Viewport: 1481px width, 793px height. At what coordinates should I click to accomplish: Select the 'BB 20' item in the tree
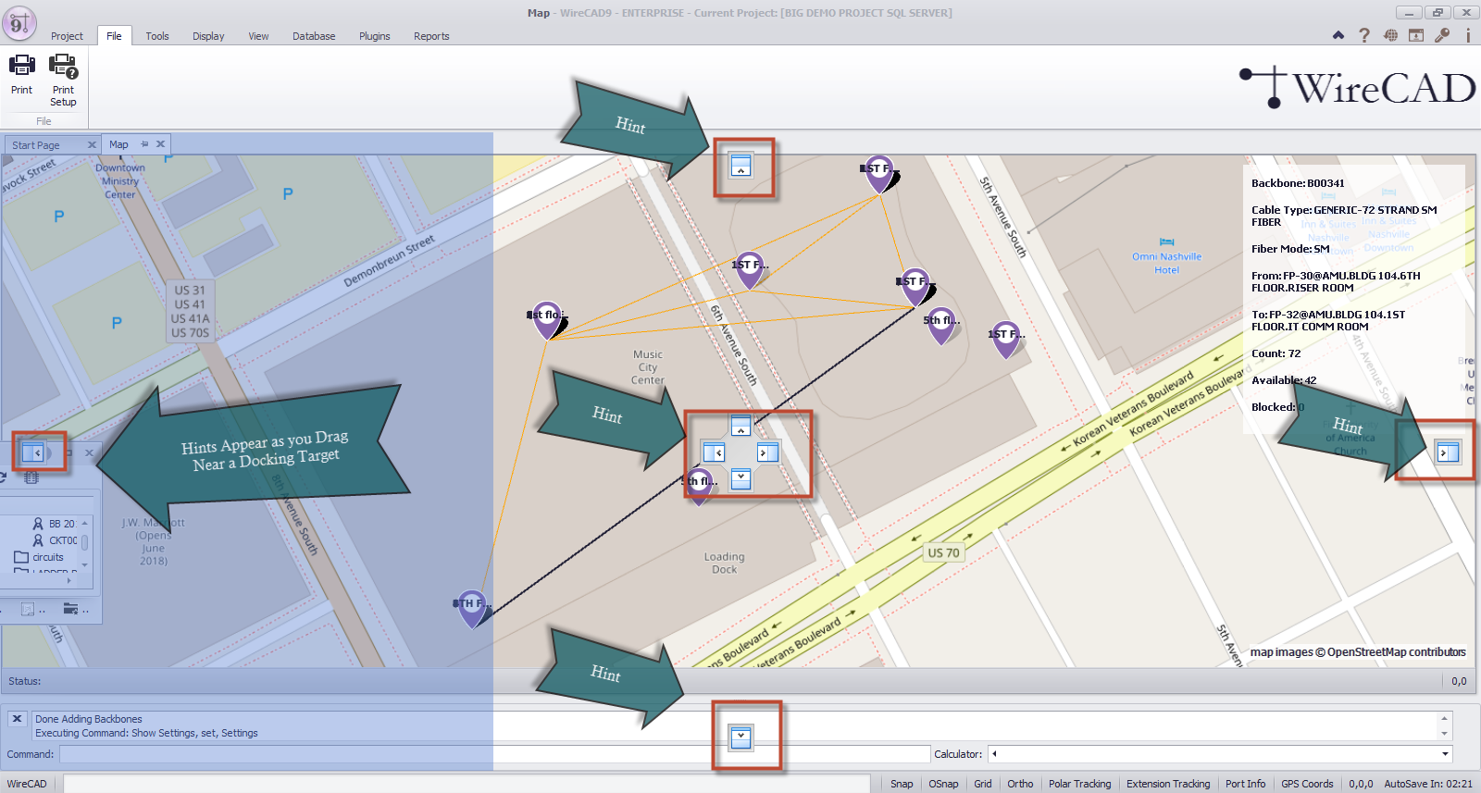tap(55, 524)
